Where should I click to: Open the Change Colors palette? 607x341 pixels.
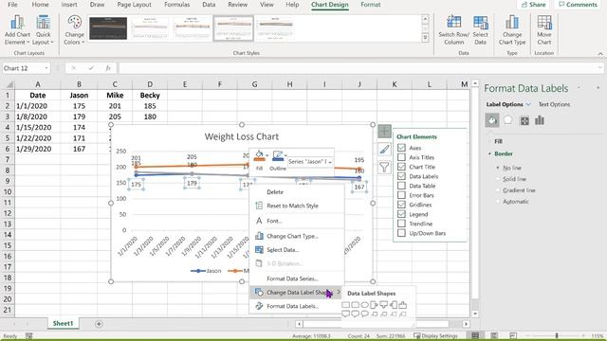tap(74, 30)
